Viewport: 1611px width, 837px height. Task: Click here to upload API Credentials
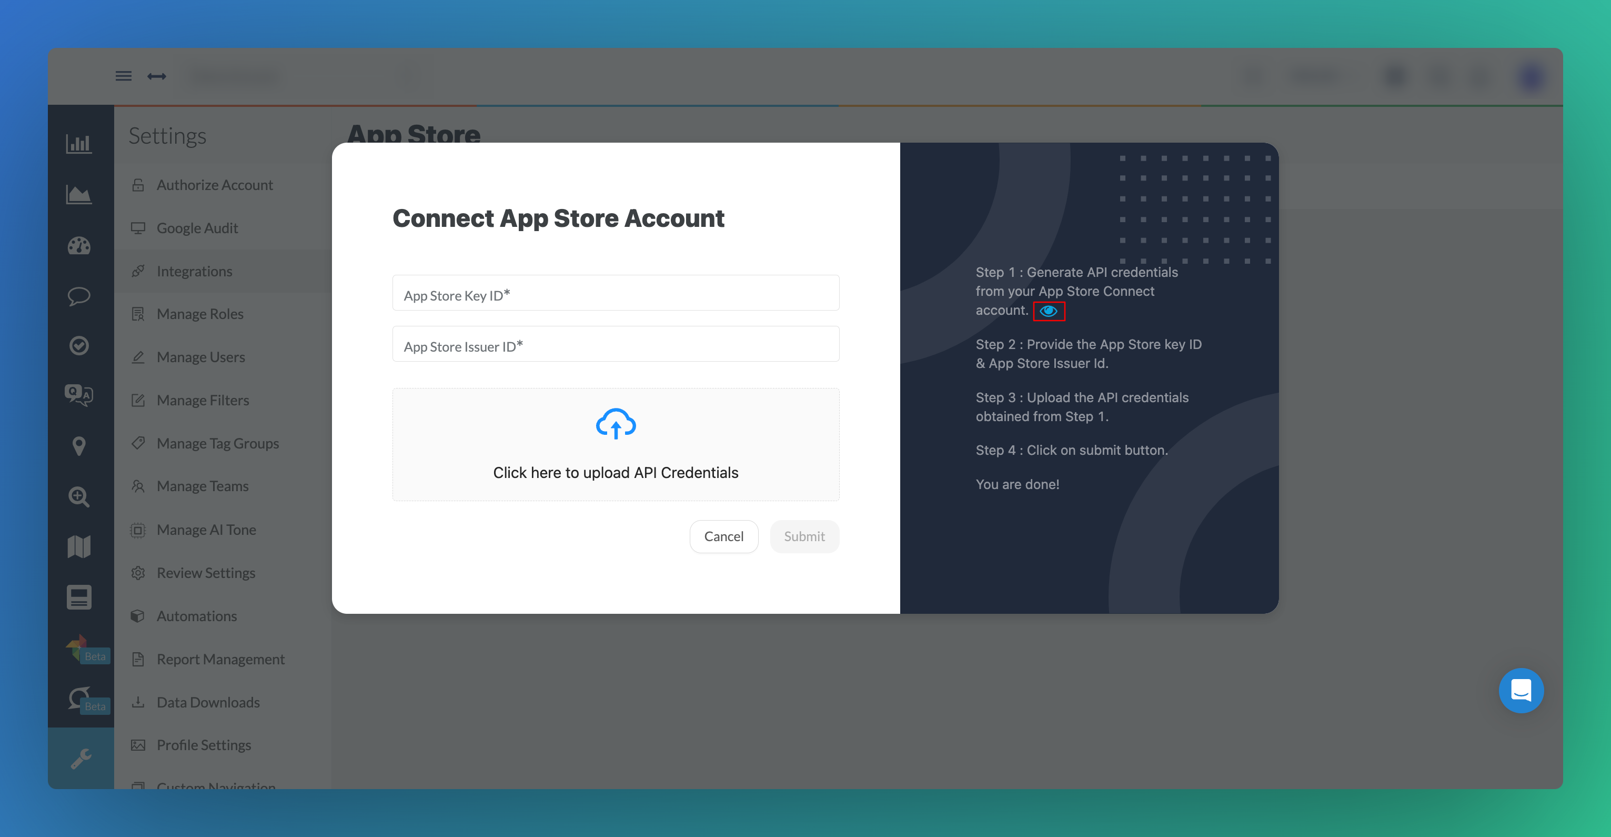click(x=616, y=472)
